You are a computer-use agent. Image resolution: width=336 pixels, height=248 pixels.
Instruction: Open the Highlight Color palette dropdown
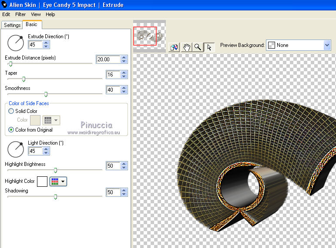pyautogui.click(x=58, y=182)
